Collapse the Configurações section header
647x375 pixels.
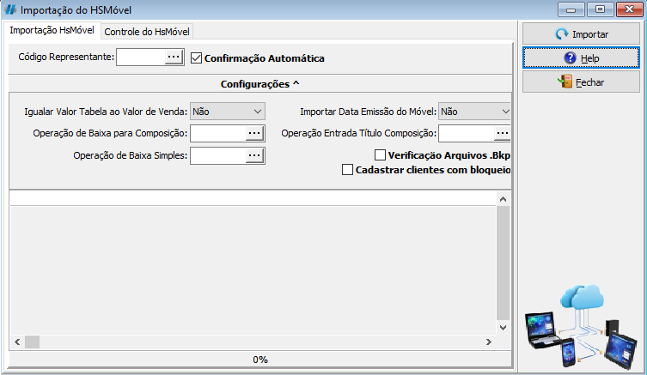[260, 83]
